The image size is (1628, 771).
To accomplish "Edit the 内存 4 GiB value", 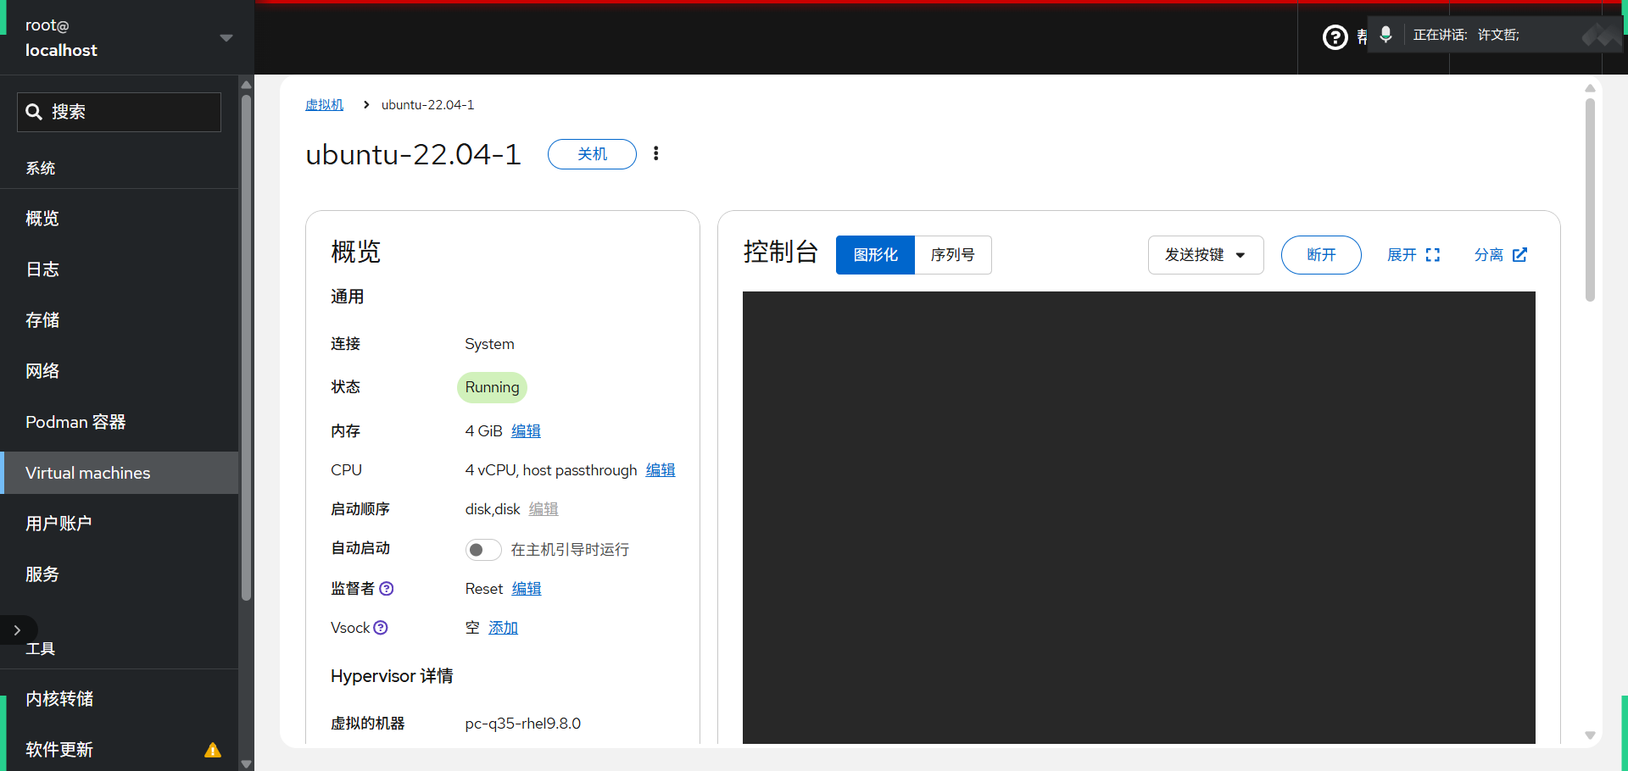I will [x=526, y=430].
